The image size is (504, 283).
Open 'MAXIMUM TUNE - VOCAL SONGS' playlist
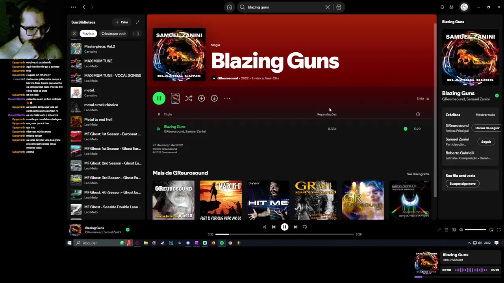[x=106, y=78]
